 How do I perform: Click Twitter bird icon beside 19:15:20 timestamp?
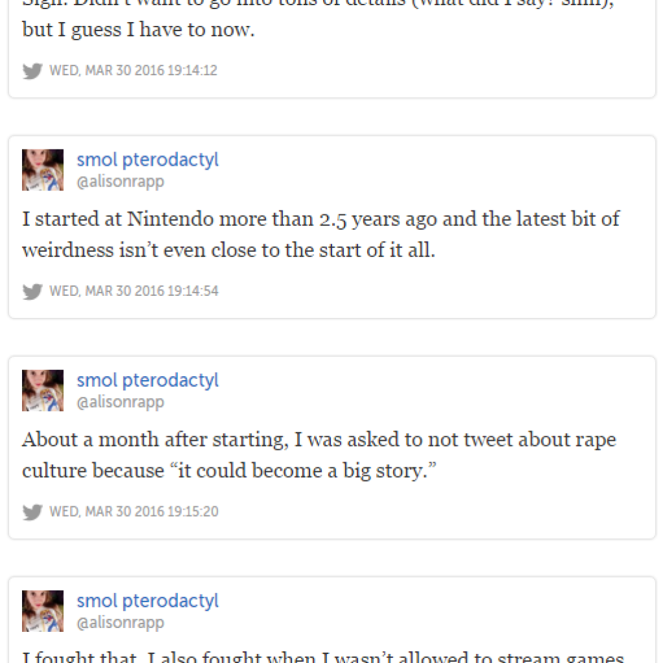point(32,512)
